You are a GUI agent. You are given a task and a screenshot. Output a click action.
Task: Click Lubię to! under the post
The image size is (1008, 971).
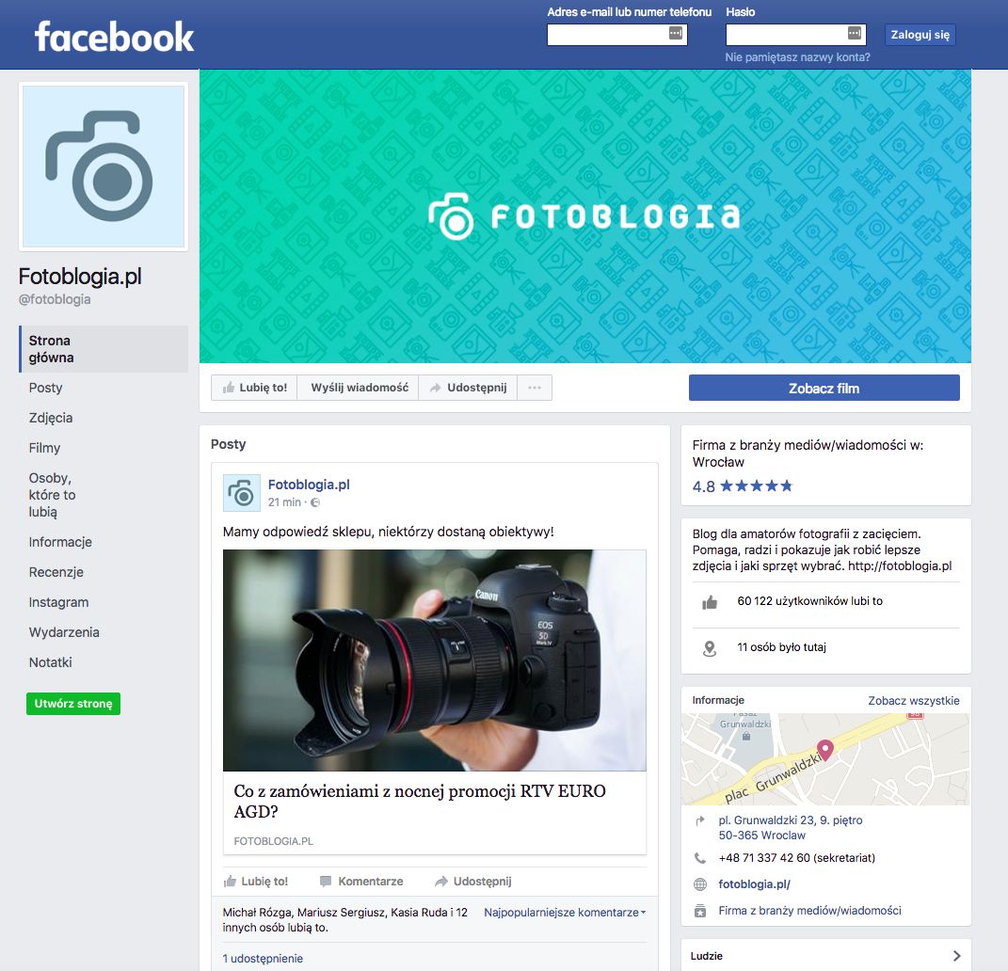[256, 882]
